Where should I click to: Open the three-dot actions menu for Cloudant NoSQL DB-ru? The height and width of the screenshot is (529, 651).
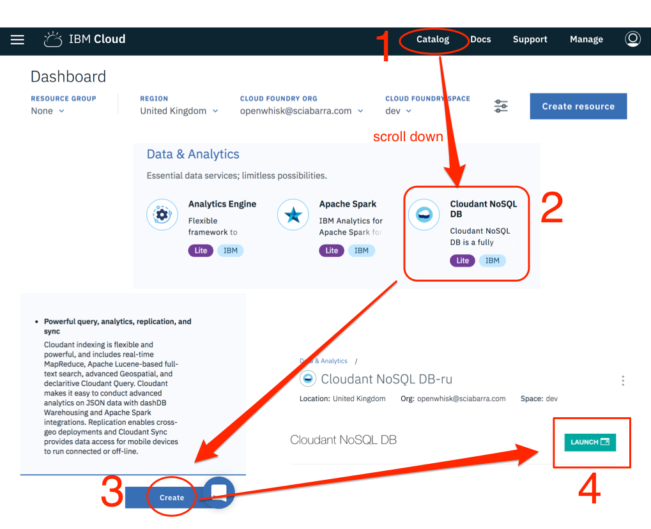tap(623, 381)
